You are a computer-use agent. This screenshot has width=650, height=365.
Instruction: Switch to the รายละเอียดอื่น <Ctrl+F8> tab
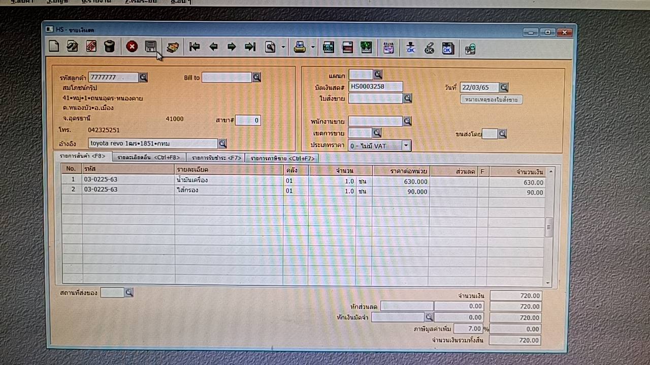[x=148, y=158]
